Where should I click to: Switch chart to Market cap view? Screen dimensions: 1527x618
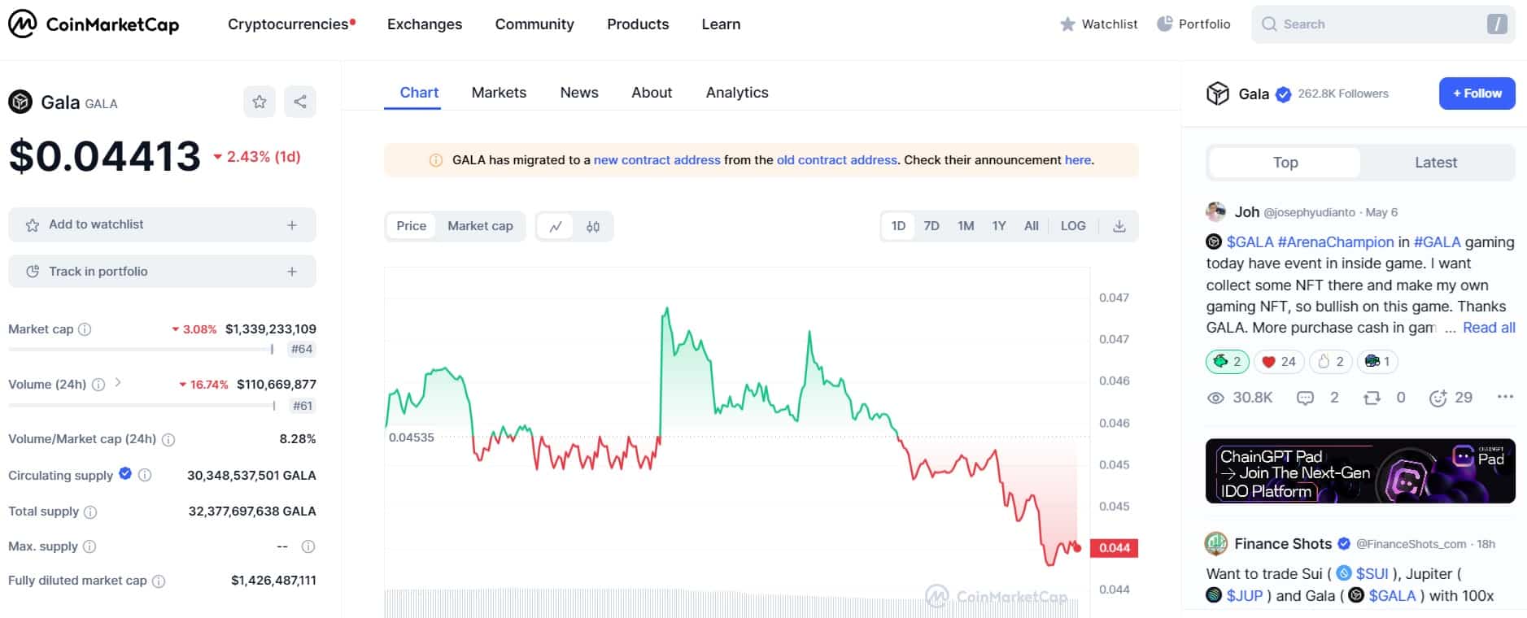[x=480, y=226]
